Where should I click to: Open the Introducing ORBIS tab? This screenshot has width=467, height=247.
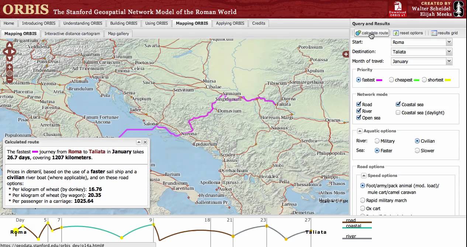(39, 23)
